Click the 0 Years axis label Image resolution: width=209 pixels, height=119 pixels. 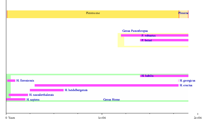click(x=10, y=118)
